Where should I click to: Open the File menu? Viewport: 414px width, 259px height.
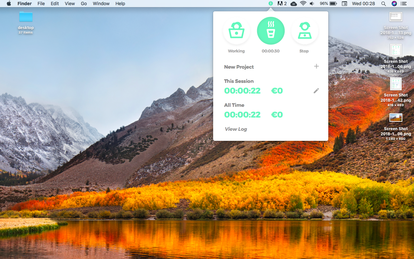[41, 4]
